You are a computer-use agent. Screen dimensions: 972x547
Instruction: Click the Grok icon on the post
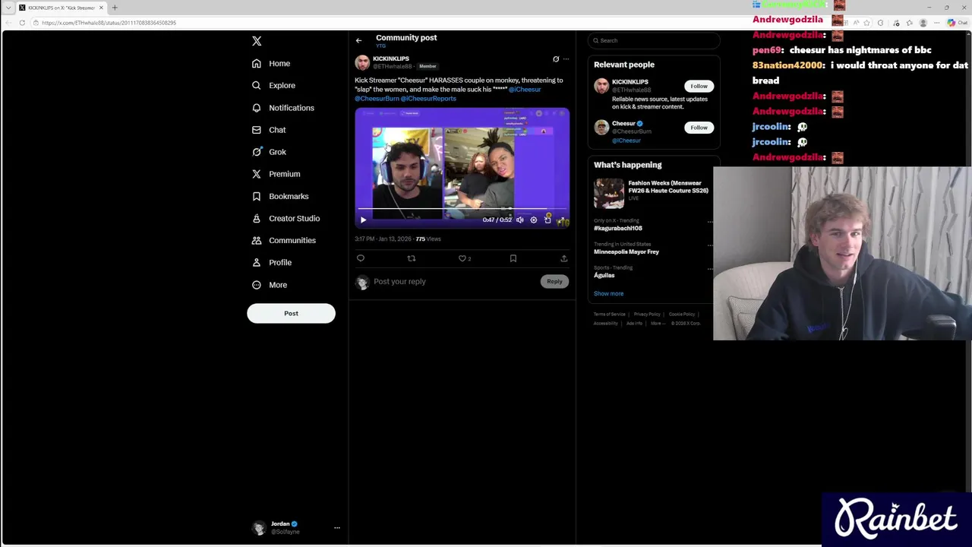pyautogui.click(x=556, y=59)
